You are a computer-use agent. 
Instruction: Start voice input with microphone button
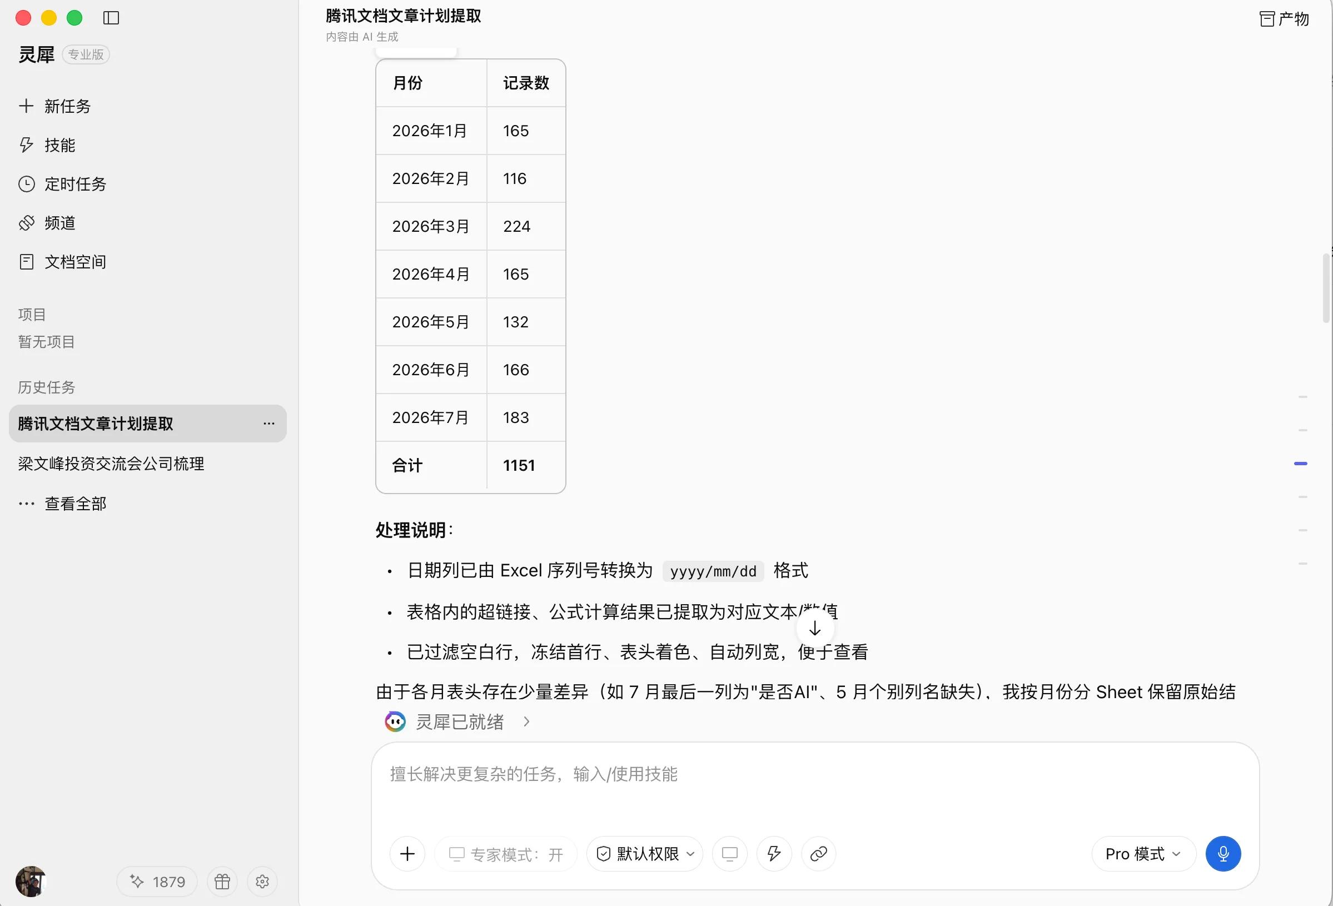coord(1223,854)
